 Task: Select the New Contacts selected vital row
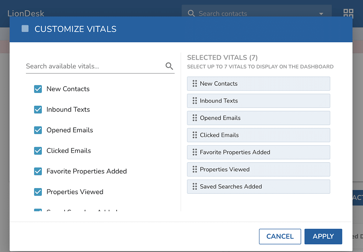click(x=258, y=84)
